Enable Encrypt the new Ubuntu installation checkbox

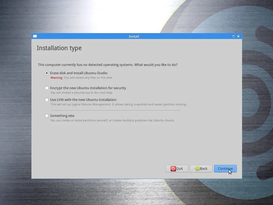tap(47, 88)
